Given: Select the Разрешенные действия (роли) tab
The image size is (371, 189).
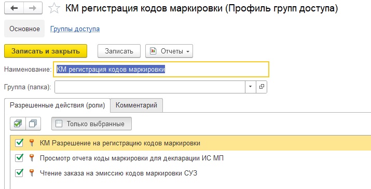Looking at the screenshot, I should (x=57, y=105).
